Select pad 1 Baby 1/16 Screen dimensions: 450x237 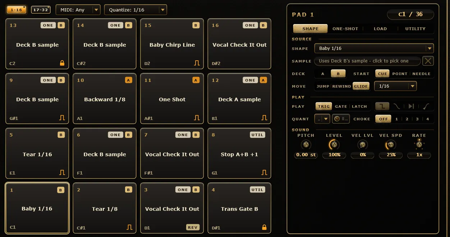[x=37, y=208]
